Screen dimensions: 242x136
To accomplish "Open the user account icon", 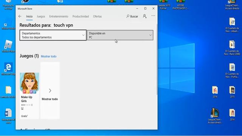I will [144, 16].
